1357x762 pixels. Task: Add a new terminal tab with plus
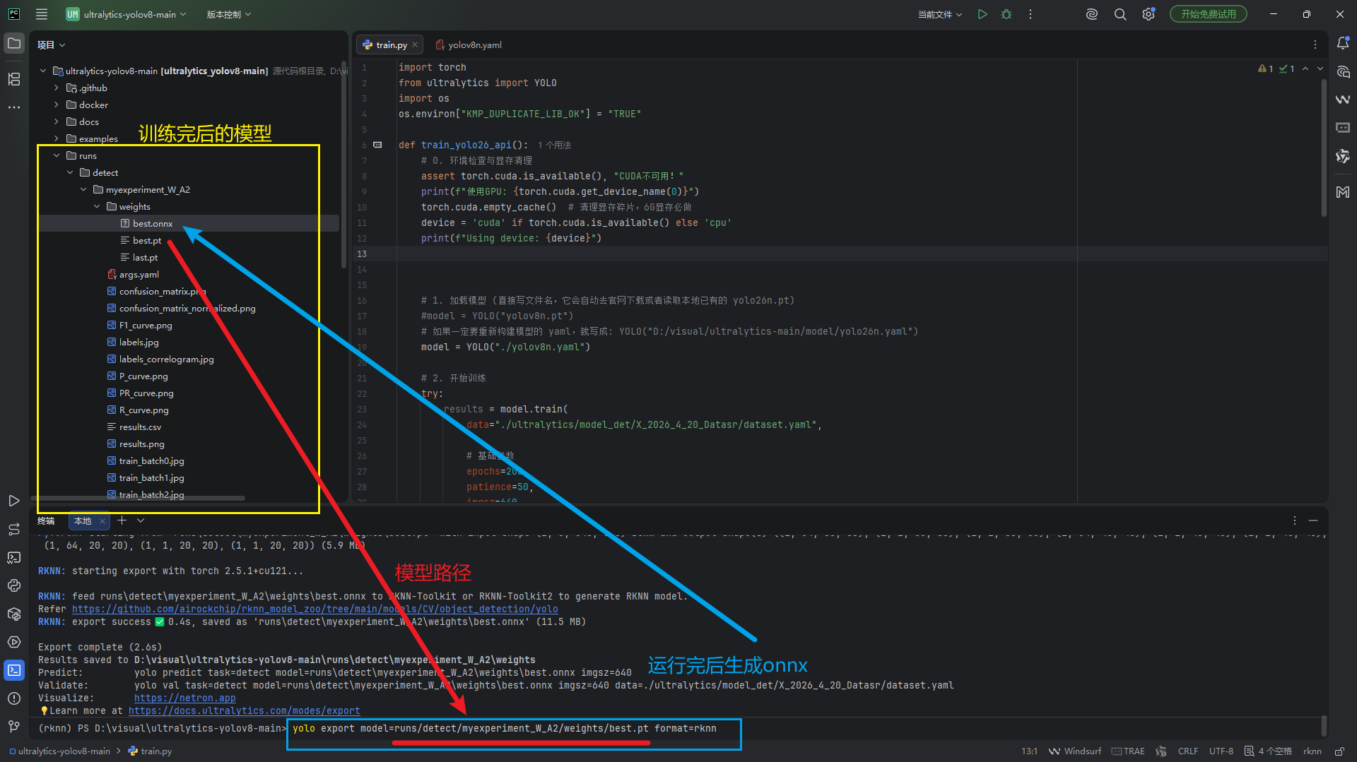point(122,520)
